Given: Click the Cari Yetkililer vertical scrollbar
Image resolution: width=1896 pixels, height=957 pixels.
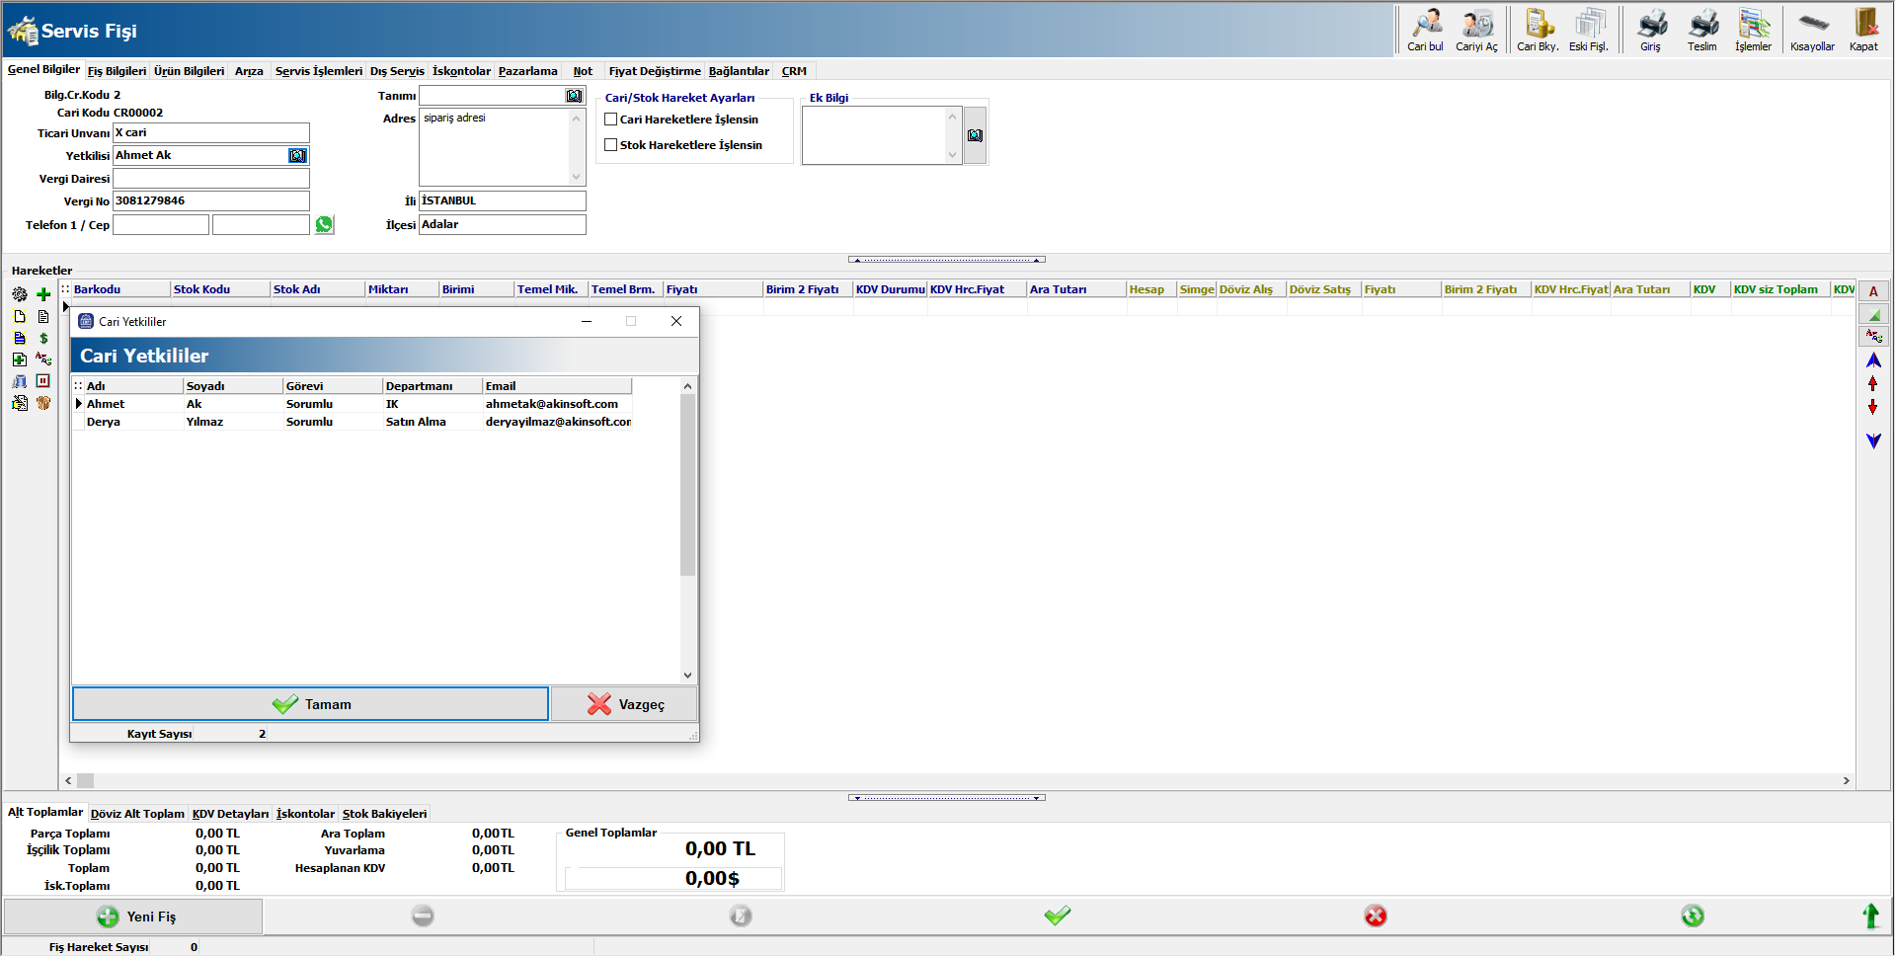Looking at the screenshot, I should [687, 484].
